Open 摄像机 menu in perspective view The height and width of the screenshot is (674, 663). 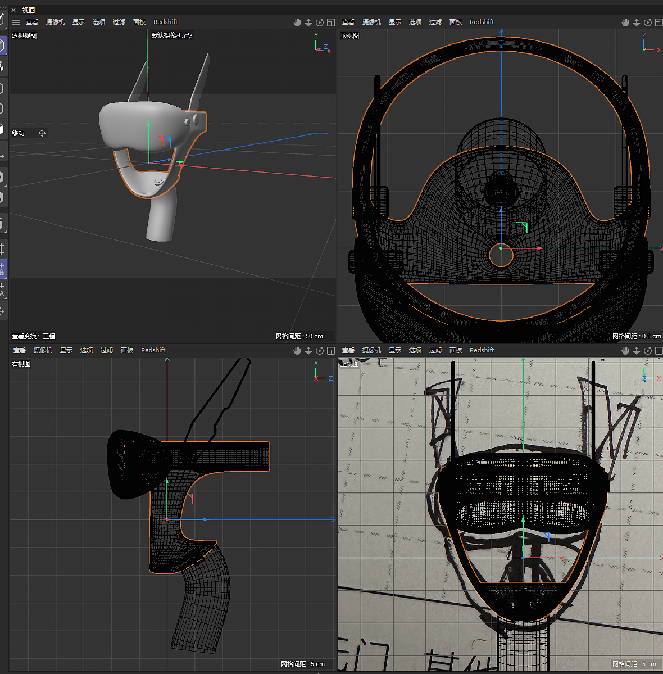click(56, 22)
